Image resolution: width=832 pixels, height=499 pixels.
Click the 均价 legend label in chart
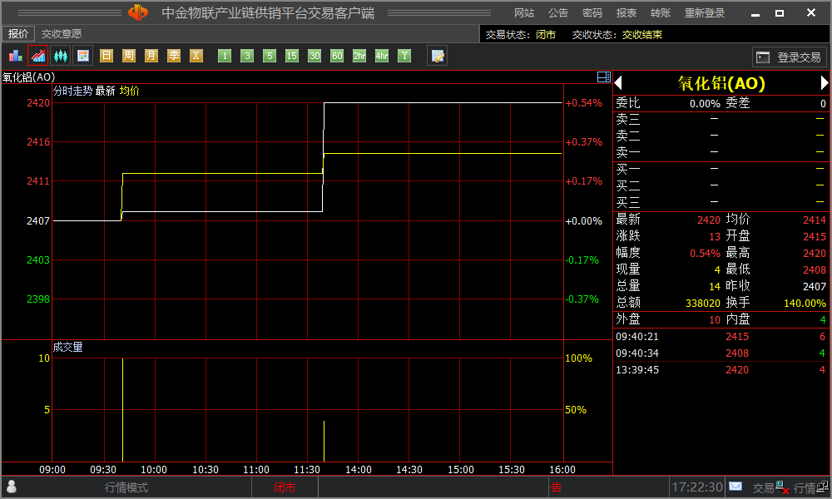130,91
